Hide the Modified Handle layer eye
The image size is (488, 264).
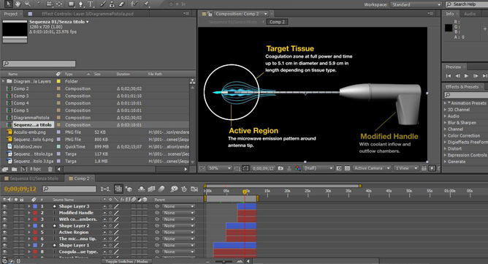coord(4,213)
